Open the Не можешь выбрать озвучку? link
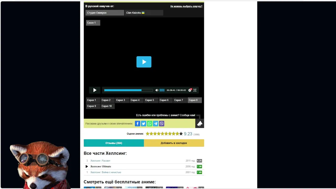The image size is (336, 189). coord(186,6)
